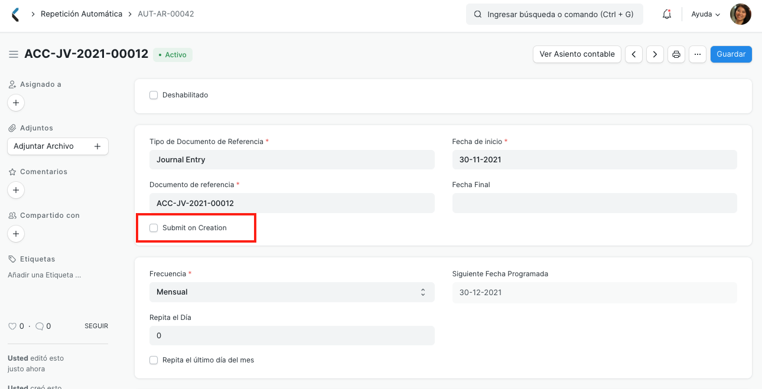The image size is (762, 389).
Task: Click plus in Adjuntar Archivo
Action: 97,146
